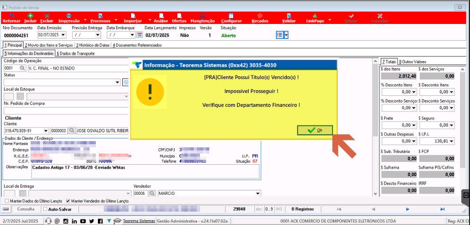Switch to tab 8 Outros Valores
The width and height of the screenshot is (470, 225).
(412, 62)
